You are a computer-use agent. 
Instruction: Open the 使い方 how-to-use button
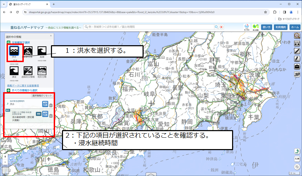point(267,27)
